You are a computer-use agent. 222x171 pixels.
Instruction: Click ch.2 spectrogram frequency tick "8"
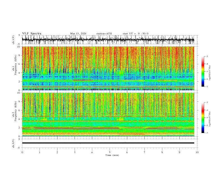[19, 102]
